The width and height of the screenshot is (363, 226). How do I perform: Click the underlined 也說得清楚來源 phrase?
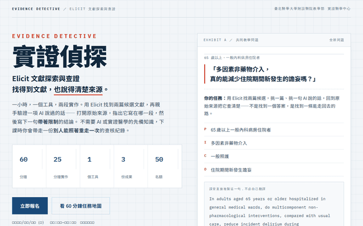[78, 89]
